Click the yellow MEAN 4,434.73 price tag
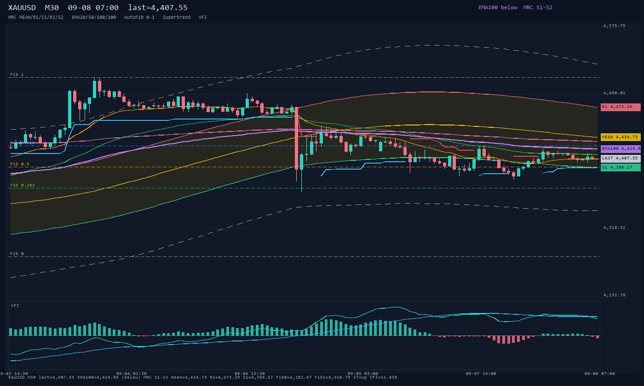This screenshot has height=386, width=644. (x=621, y=137)
